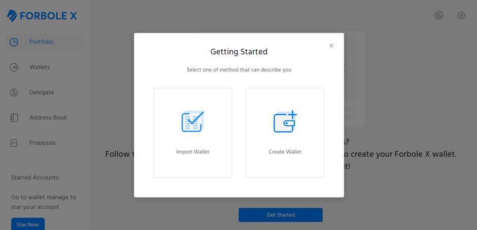Click the Portfolio pie chart icon
The image size is (477, 230).
tap(14, 42)
